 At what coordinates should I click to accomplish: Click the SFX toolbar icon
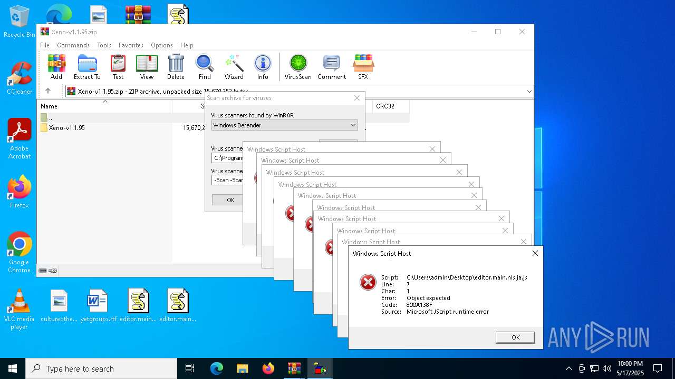[363, 67]
